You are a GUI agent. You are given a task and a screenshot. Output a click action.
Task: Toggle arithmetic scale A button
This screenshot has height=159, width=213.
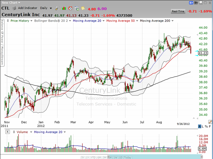click(x=200, y=126)
